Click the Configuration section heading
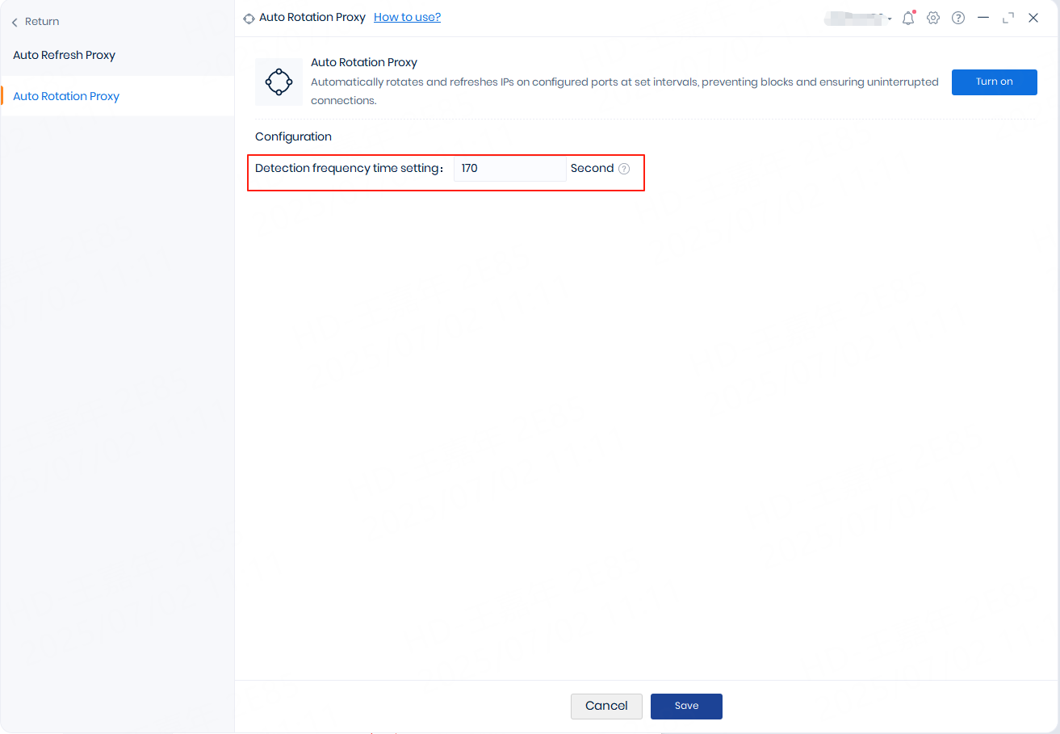 click(x=293, y=137)
